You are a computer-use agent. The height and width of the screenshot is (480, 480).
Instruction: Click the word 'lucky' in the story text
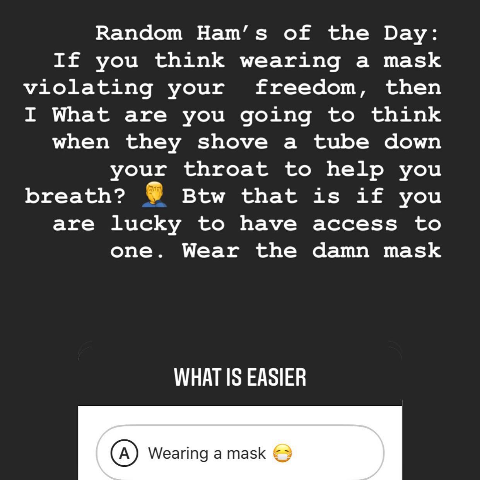point(145,224)
